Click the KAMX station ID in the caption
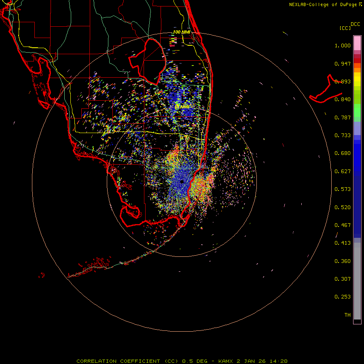The image size is (364, 364). click(x=226, y=361)
